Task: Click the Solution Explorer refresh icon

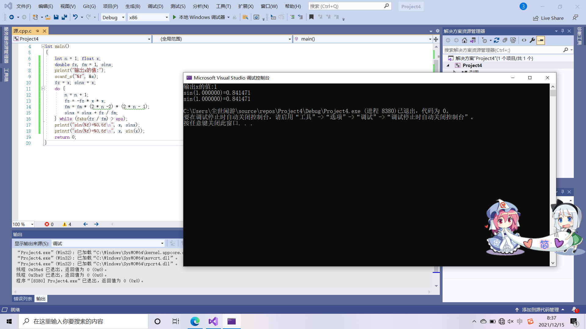Action: point(497,40)
